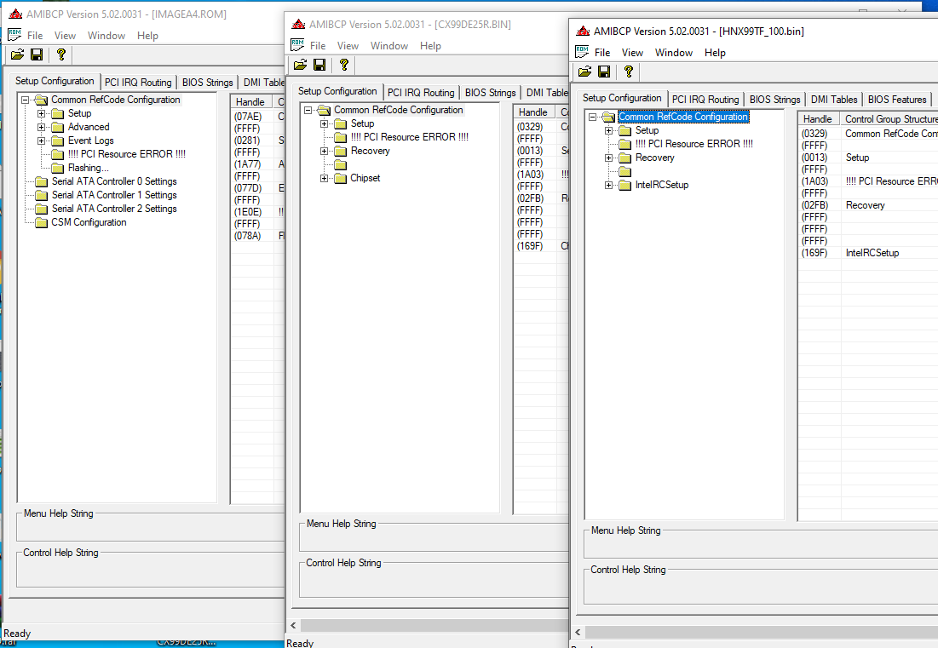Select Advanced folder in IMAGEA4.ROM tree

point(89,127)
